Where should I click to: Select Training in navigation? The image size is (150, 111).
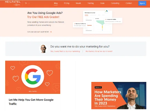[x=91, y=3]
